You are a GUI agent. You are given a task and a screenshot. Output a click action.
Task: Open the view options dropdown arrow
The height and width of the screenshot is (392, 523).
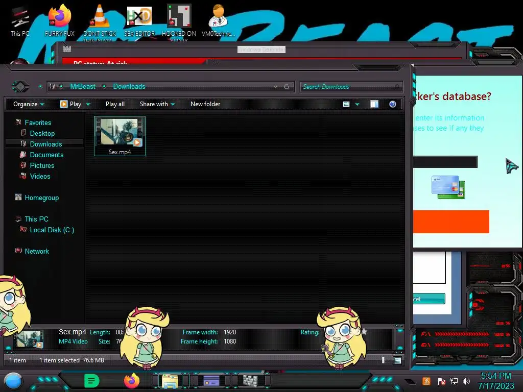coord(357,104)
